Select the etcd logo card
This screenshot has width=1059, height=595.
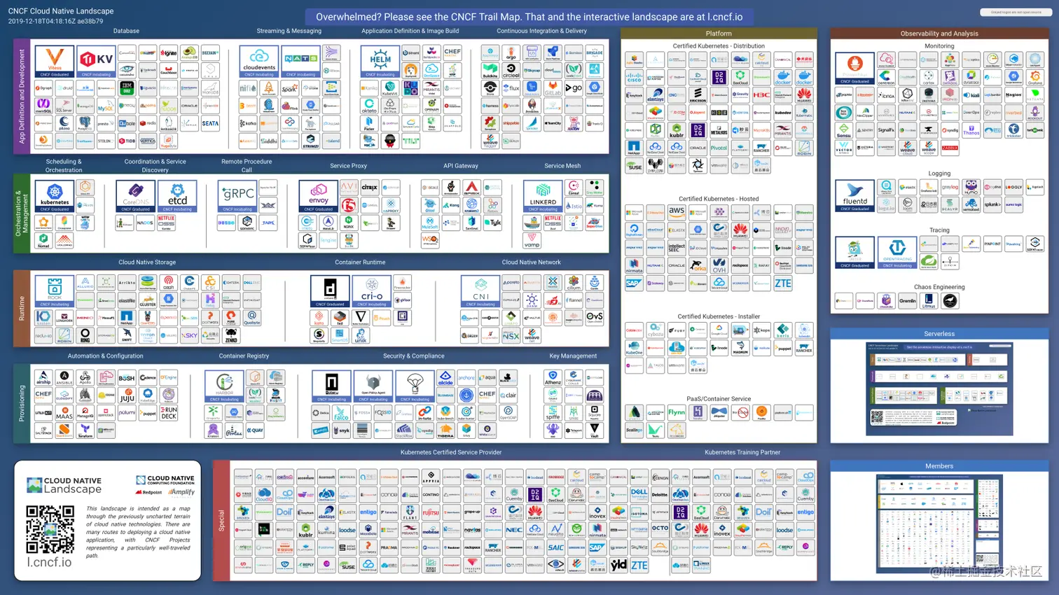pyautogui.click(x=177, y=197)
